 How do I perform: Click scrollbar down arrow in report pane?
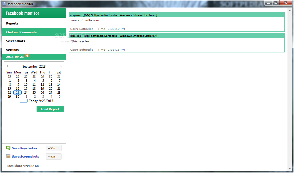click(290, 169)
